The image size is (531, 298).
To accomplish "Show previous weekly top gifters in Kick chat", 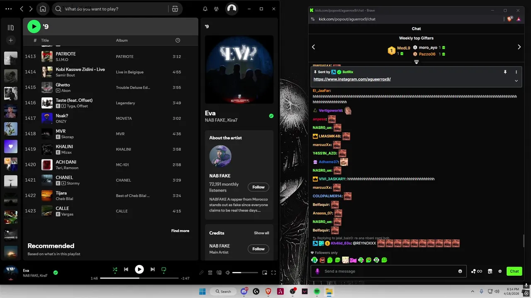I will 314,47.
